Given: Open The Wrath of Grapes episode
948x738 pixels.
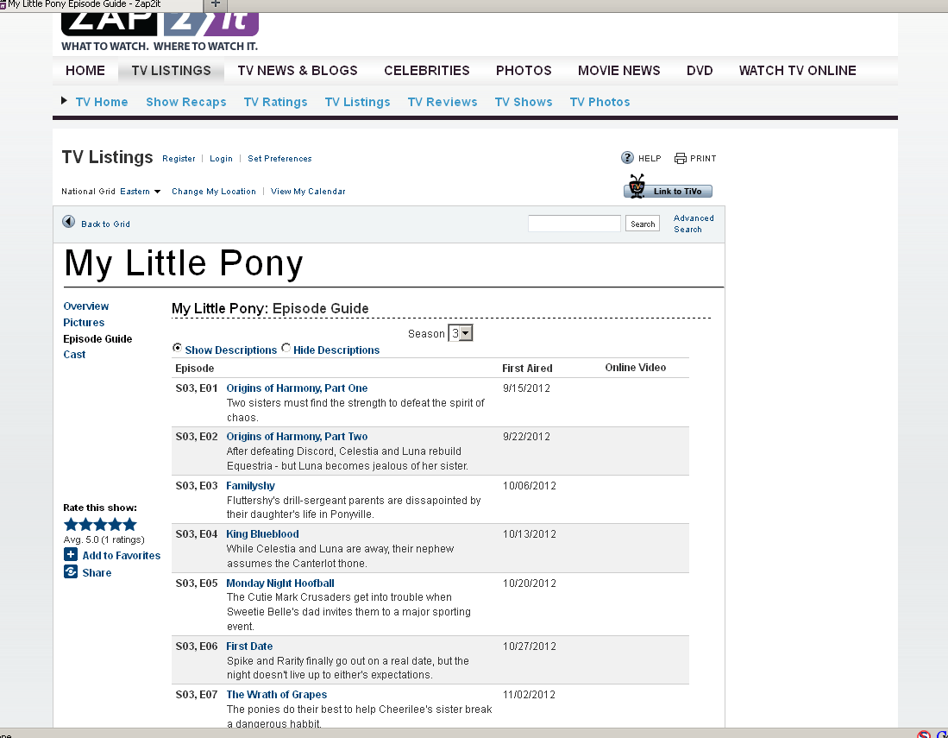Looking at the screenshot, I should coord(276,695).
